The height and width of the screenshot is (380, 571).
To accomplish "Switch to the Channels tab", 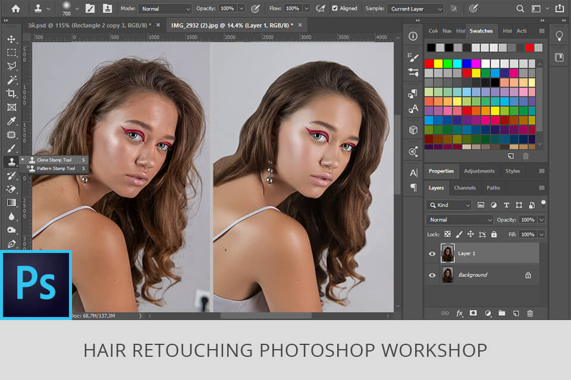I will (x=466, y=188).
